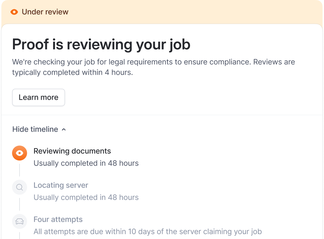Click the Reviewing documents timeline entry
This screenshot has width=324, height=239.
coord(72,151)
